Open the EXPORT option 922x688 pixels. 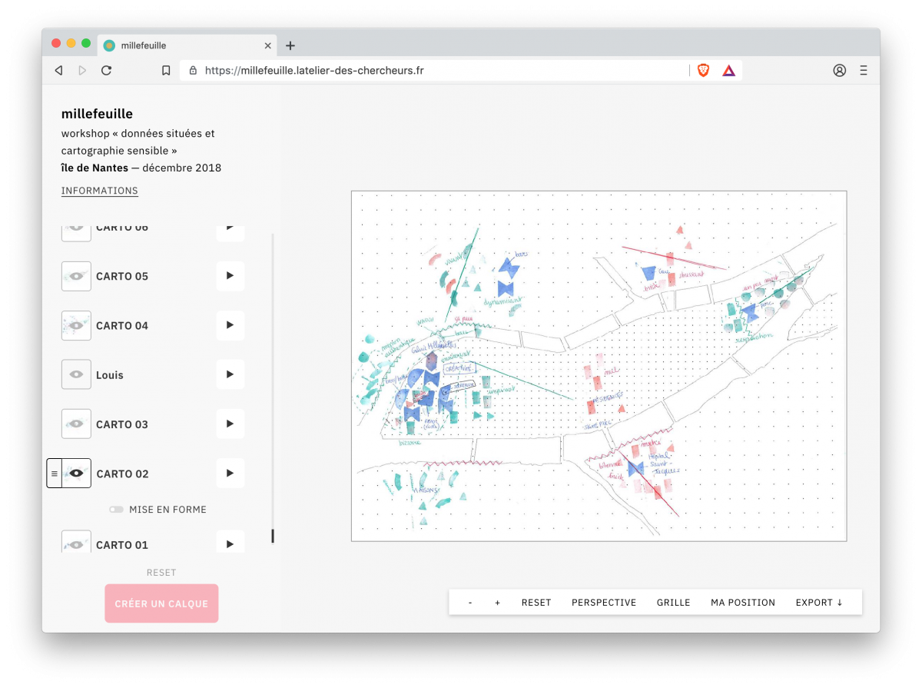point(819,603)
